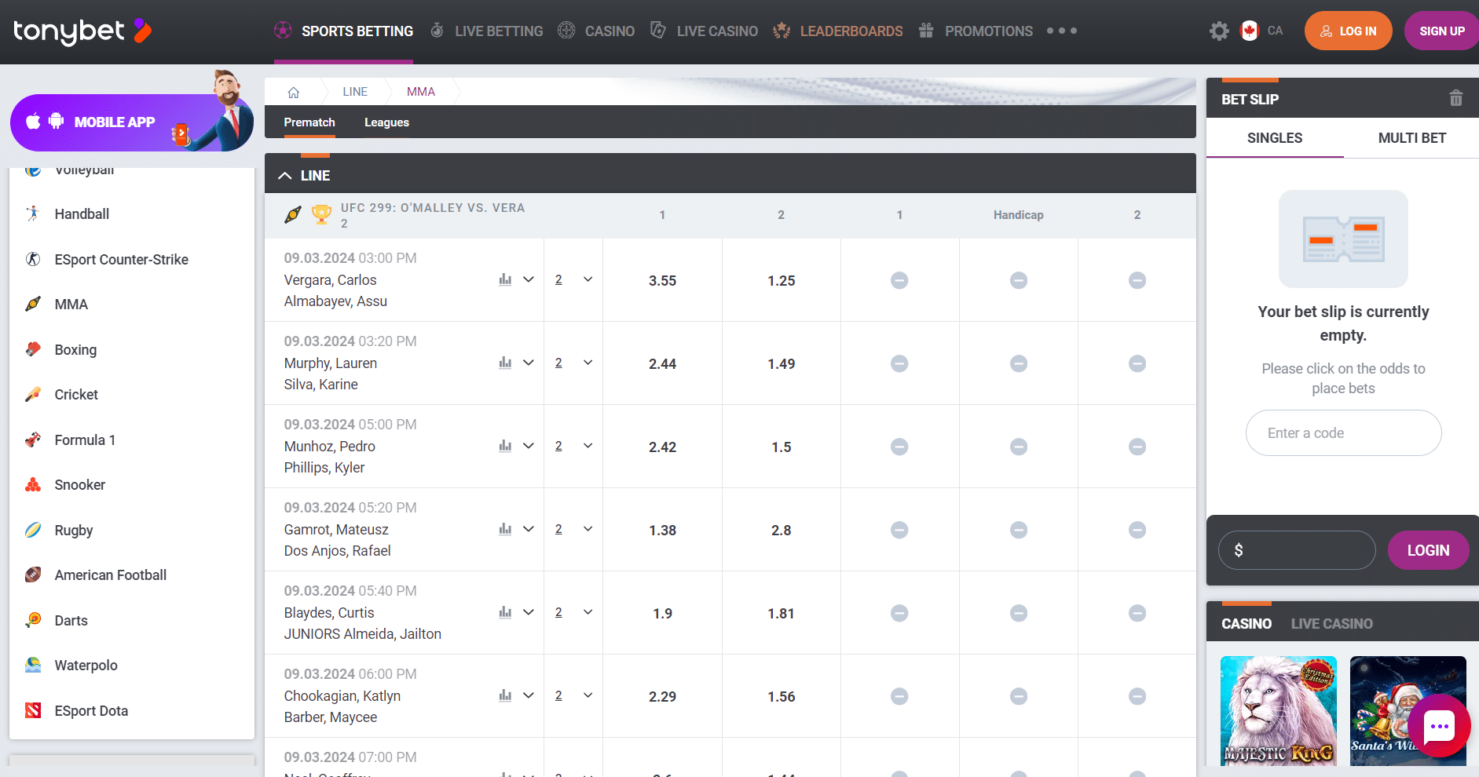This screenshot has height=777, width=1479.
Task: Expand Munhoz vs Phillips match details
Action: (529, 446)
